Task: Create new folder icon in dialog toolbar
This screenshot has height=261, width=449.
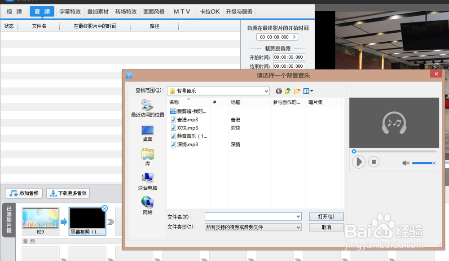Action: [297, 91]
